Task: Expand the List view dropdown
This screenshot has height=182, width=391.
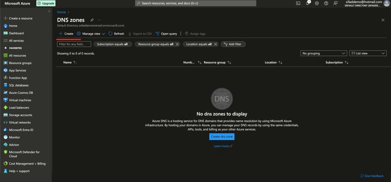Action: (368, 53)
